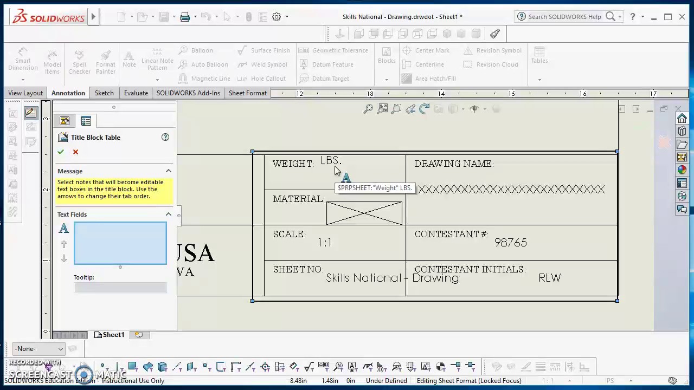Toggle the weld symbol selection filter
Viewport: 694px width, 390px height.
click(368, 367)
